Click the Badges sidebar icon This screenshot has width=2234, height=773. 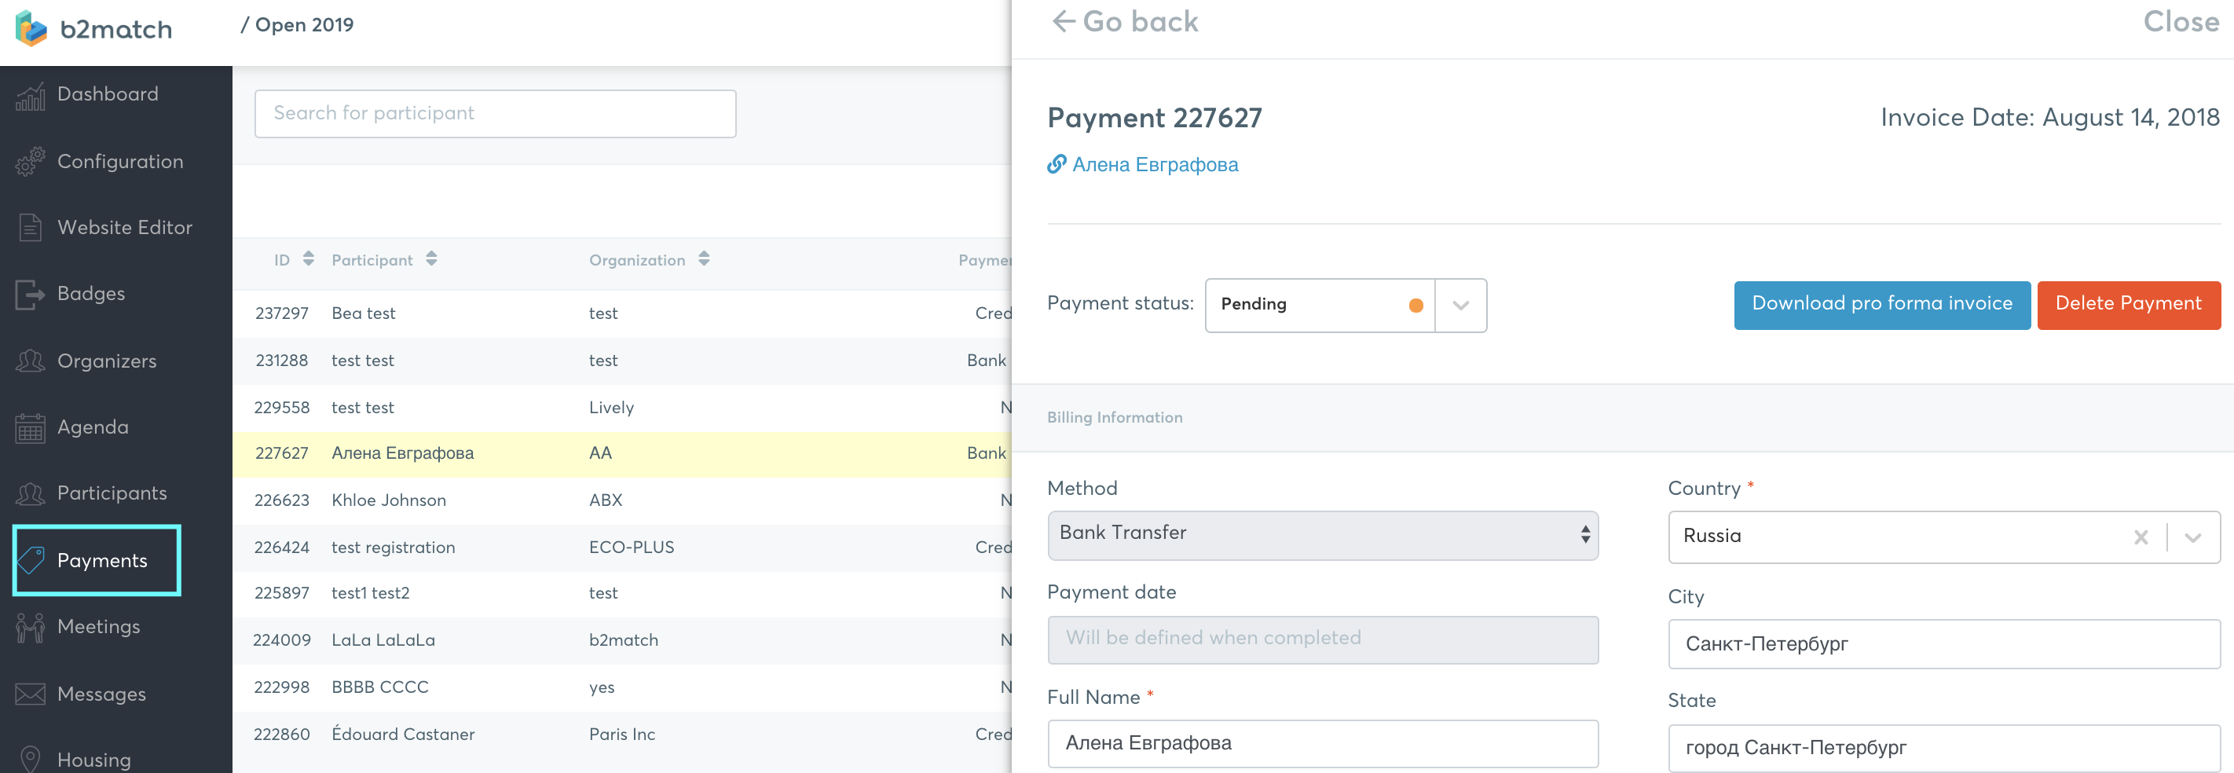point(31,294)
